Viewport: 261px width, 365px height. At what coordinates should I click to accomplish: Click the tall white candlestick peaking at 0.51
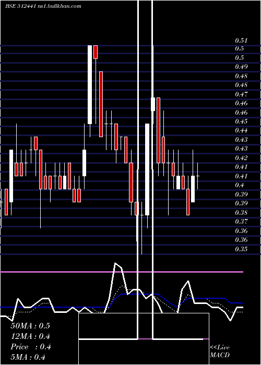pos(90,84)
